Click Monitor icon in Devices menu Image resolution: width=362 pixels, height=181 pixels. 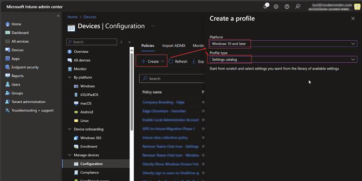(x=70, y=69)
